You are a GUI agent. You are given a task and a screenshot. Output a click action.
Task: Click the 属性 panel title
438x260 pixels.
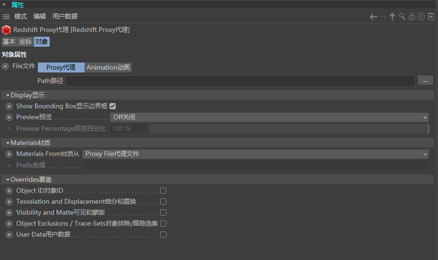point(18,5)
